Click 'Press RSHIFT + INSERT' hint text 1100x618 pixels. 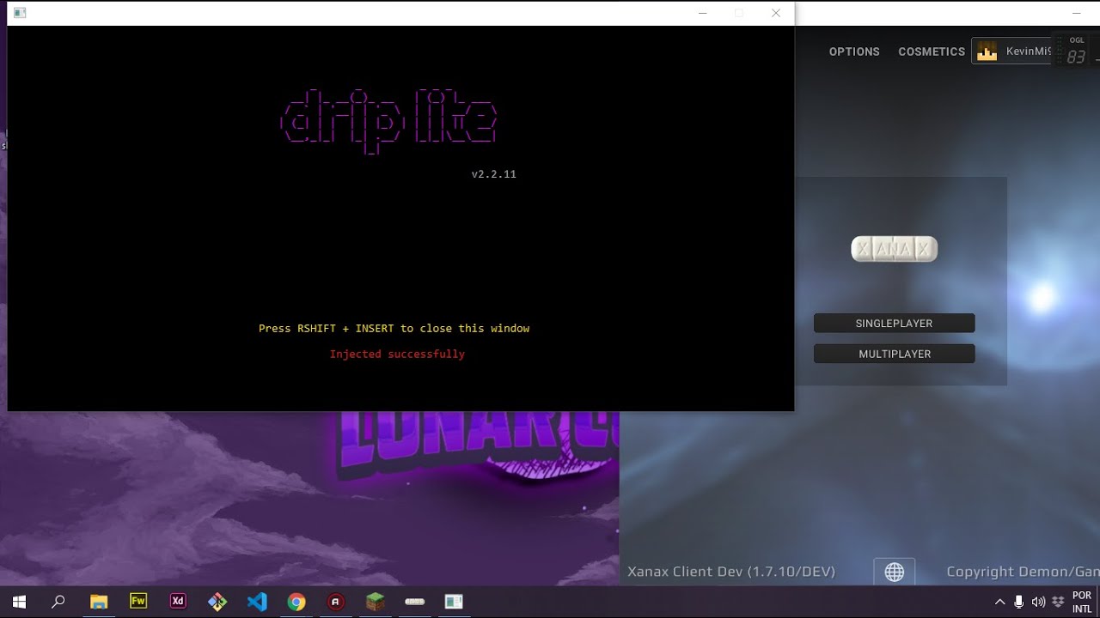[x=394, y=328]
